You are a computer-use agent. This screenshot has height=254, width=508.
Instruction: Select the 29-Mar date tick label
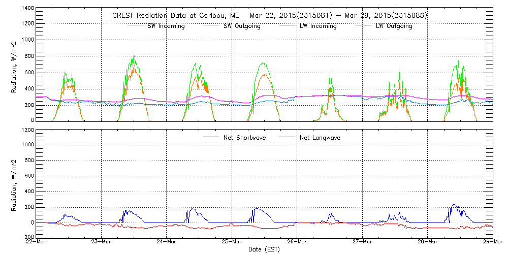click(x=492, y=242)
